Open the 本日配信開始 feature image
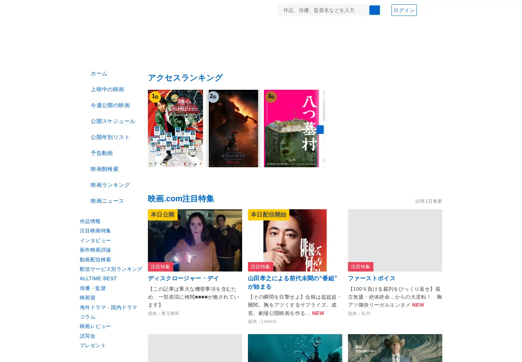 295,240
